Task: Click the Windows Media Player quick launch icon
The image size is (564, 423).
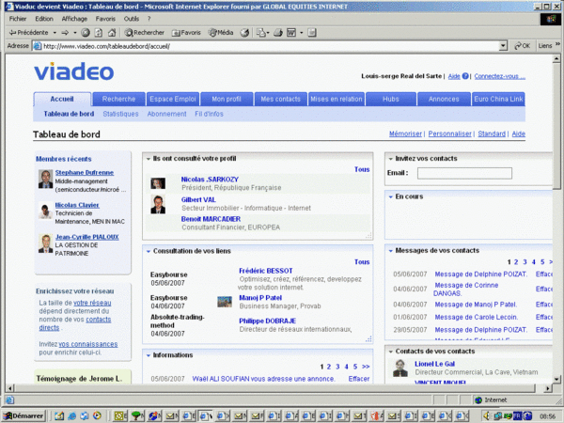Action: click(97, 415)
